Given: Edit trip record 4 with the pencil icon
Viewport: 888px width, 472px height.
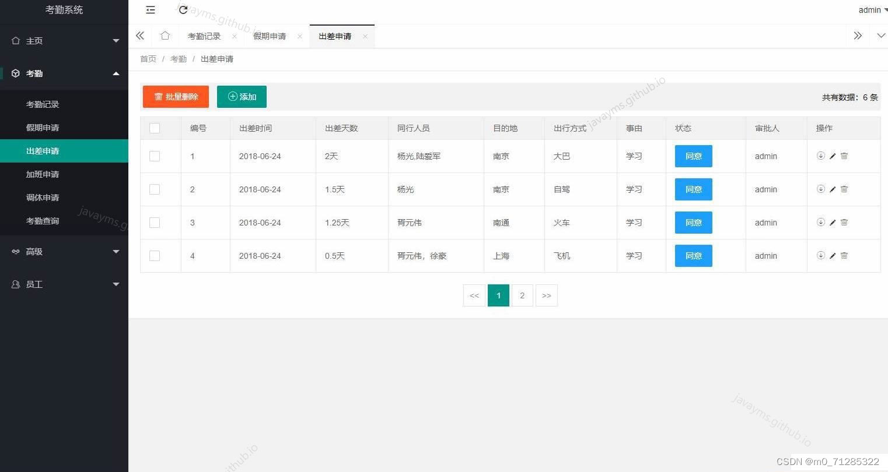Looking at the screenshot, I should (x=832, y=255).
